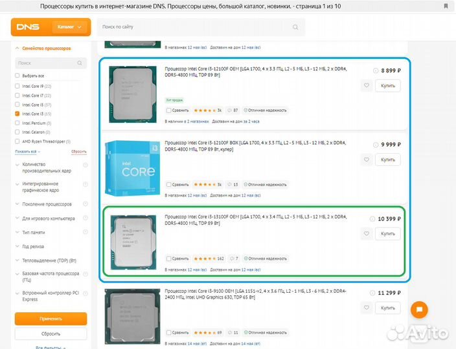
Task: Open comments icon for Core i3-12100F BOX
Action: [229, 184]
